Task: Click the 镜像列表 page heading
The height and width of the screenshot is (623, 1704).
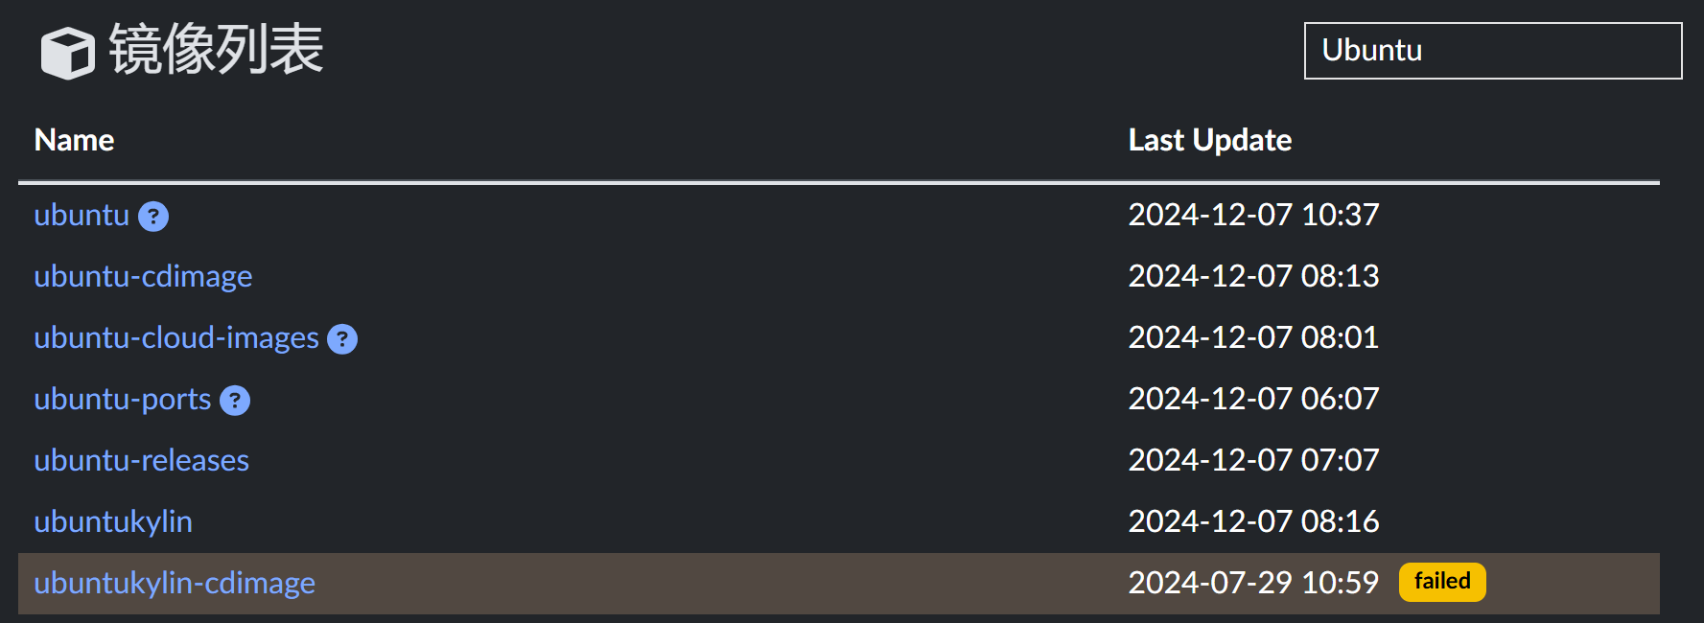Action: point(216,50)
